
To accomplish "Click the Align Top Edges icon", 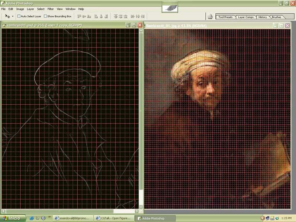I will click(x=79, y=16).
